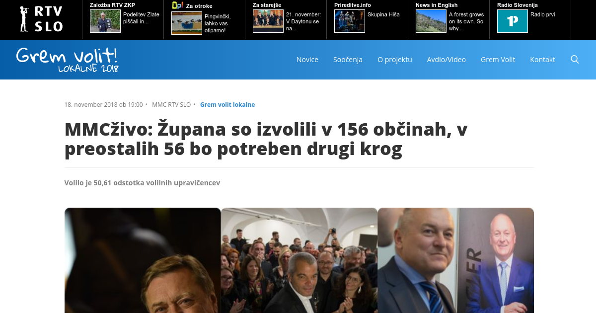Open the Pingvinčki story thumbnail

tap(187, 23)
